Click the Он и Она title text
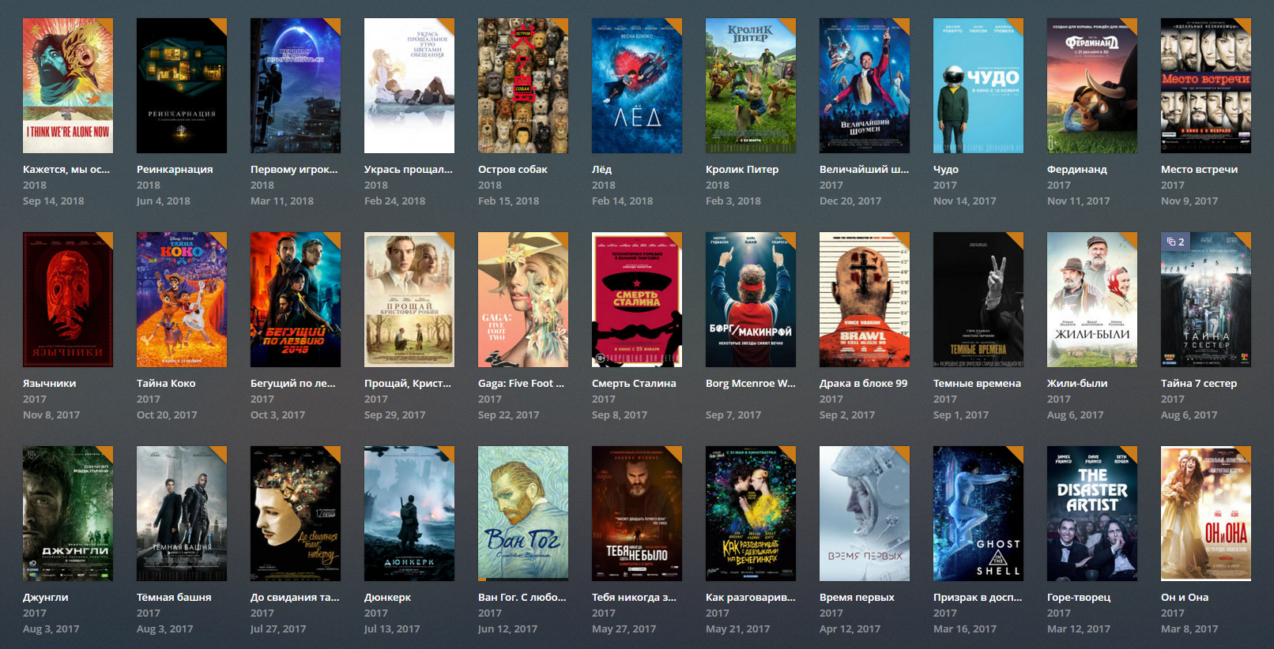 [x=1184, y=597]
